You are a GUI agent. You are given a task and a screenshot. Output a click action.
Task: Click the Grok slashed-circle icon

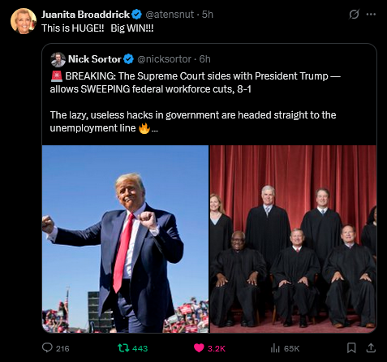[354, 15]
